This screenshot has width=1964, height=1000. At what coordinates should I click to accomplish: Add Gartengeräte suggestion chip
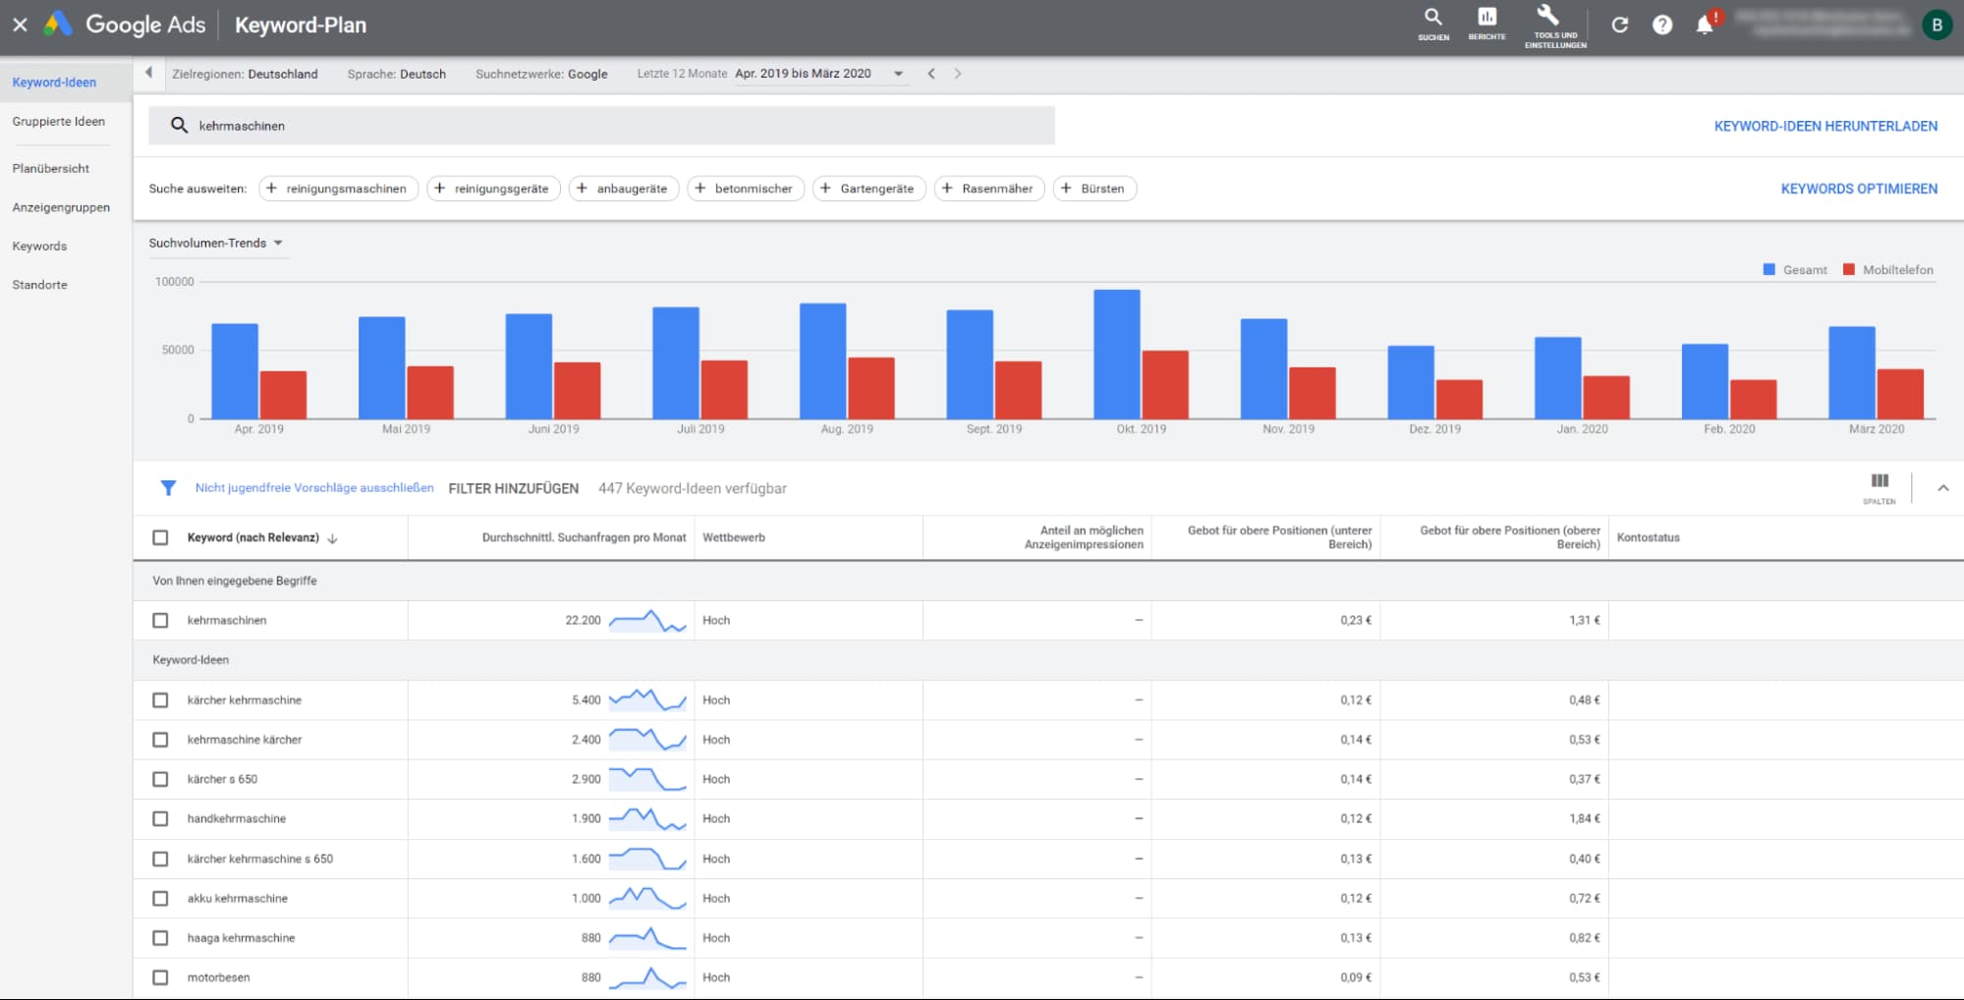tap(869, 189)
